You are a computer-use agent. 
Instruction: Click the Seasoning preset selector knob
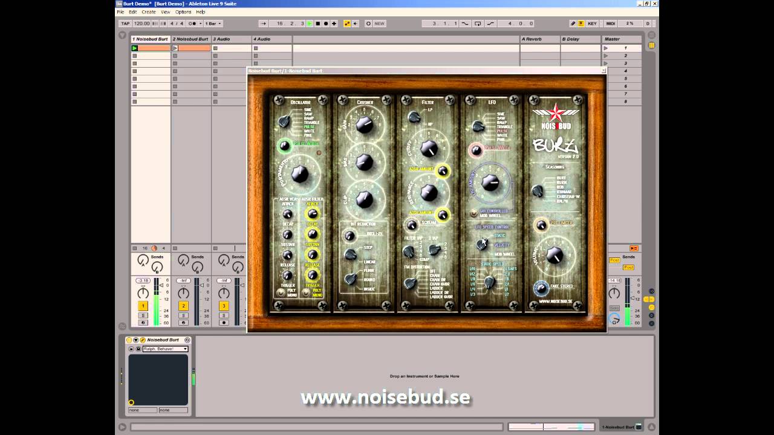(x=537, y=191)
